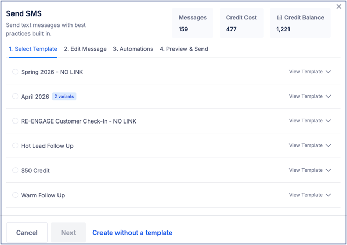Screen dimensions: 347x245
Task: Open the 4. Preview & Send tab
Action: point(184,49)
